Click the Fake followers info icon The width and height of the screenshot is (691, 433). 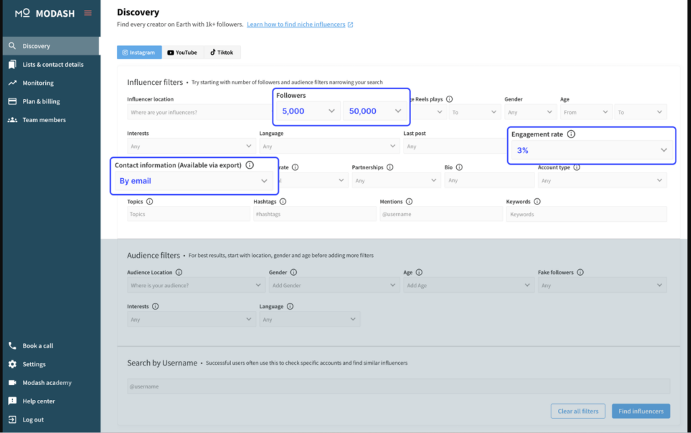[x=580, y=272]
